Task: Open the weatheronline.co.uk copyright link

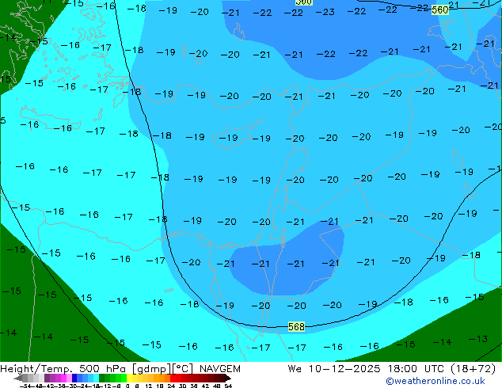Action: tap(435, 381)
